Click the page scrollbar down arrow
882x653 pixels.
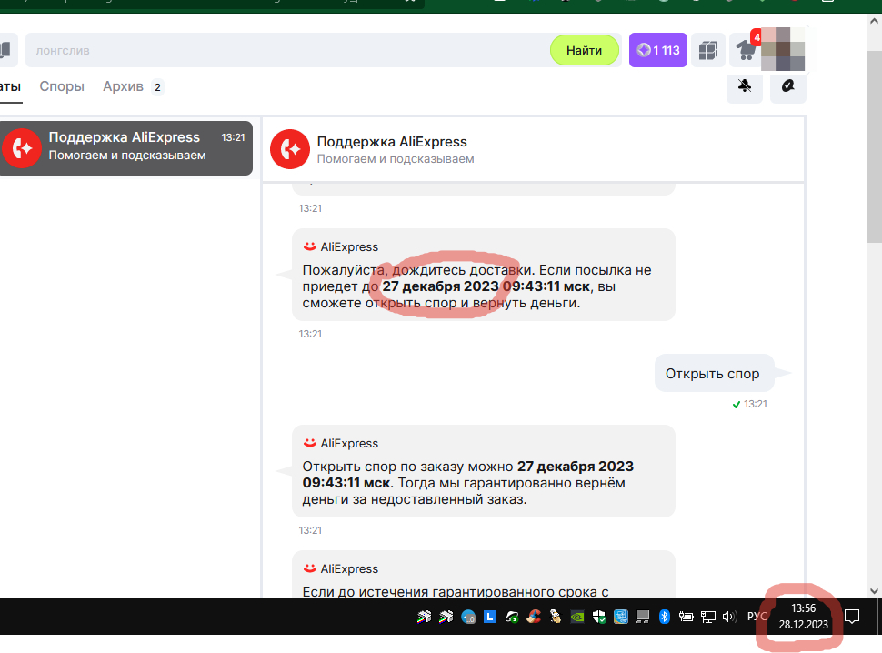[875, 589]
